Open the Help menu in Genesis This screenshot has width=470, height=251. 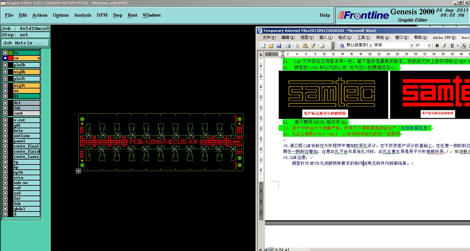click(x=325, y=15)
